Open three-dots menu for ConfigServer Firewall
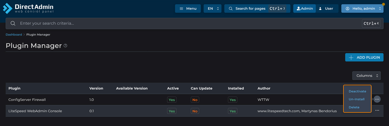This screenshot has height=126, width=389. 377,99
